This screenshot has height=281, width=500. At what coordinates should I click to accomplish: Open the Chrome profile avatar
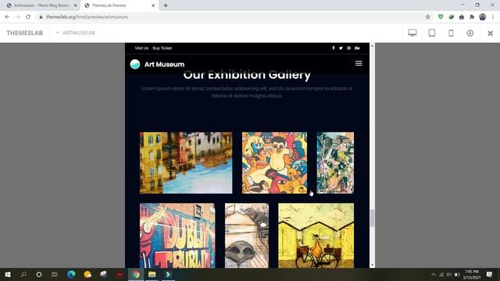point(483,17)
